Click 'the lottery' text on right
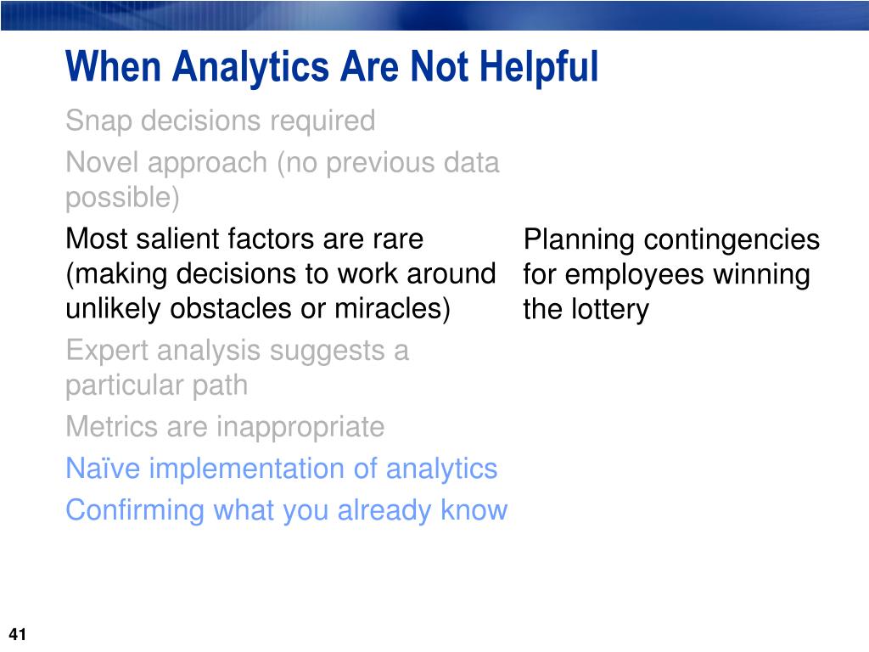Screen dimensions: 869x652 586,309
